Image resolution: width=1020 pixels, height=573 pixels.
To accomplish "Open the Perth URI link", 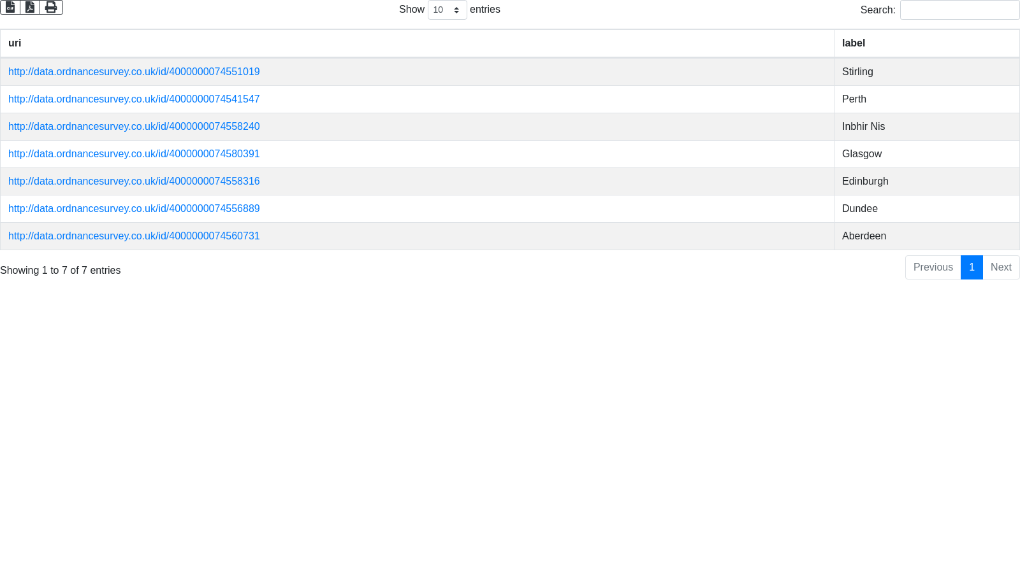I will (x=134, y=99).
